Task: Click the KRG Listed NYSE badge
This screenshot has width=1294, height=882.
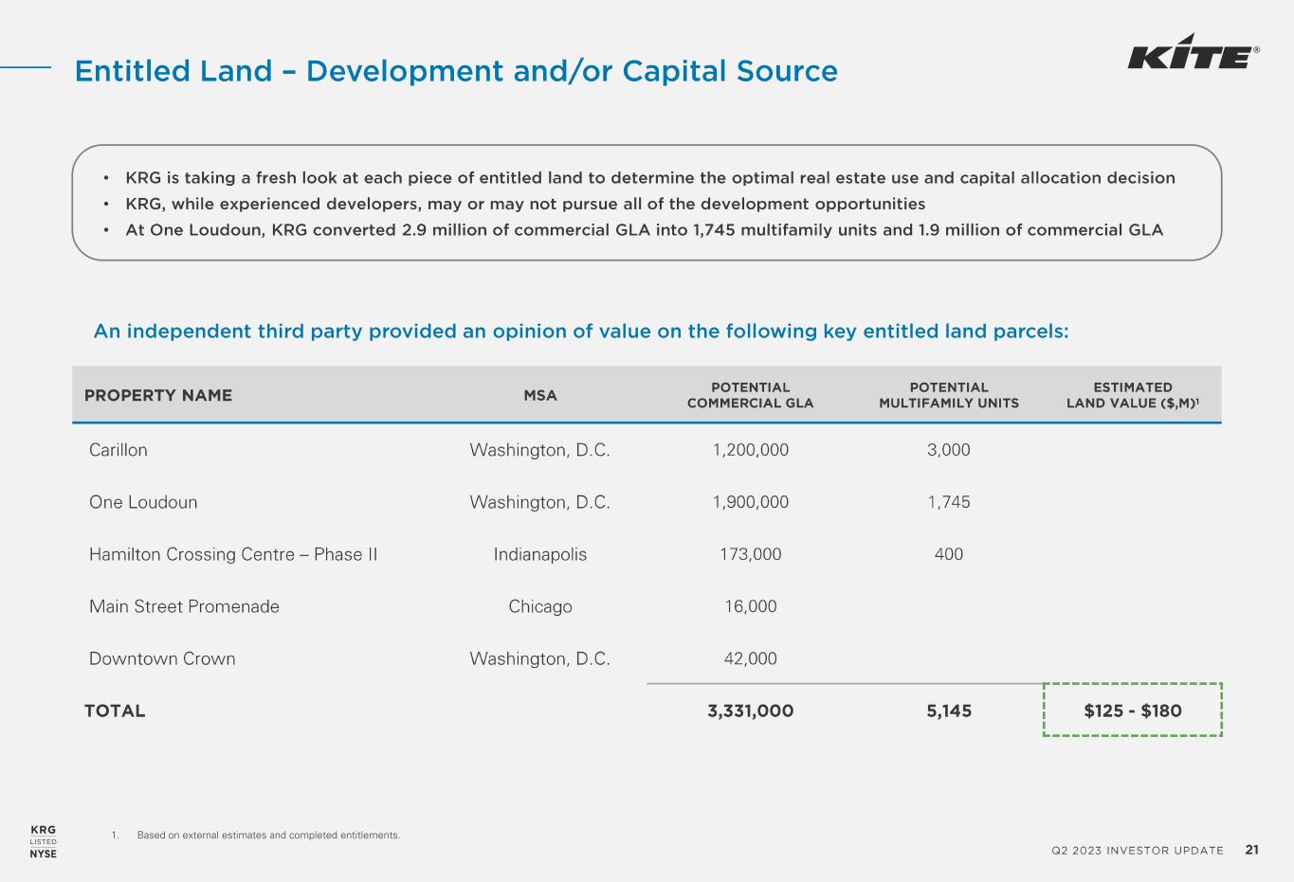Action: pyautogui.click(x=44, y=841)
